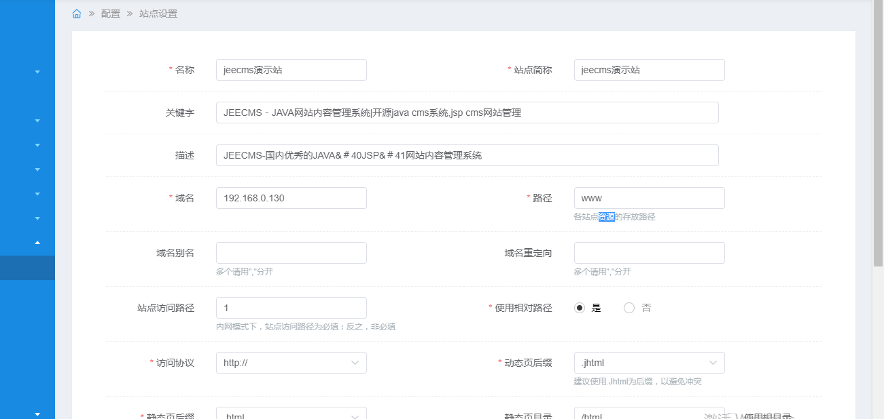
Task: Click the 多个请用","分开 hint under 域名别名
Action: click(x=245, y=272)
